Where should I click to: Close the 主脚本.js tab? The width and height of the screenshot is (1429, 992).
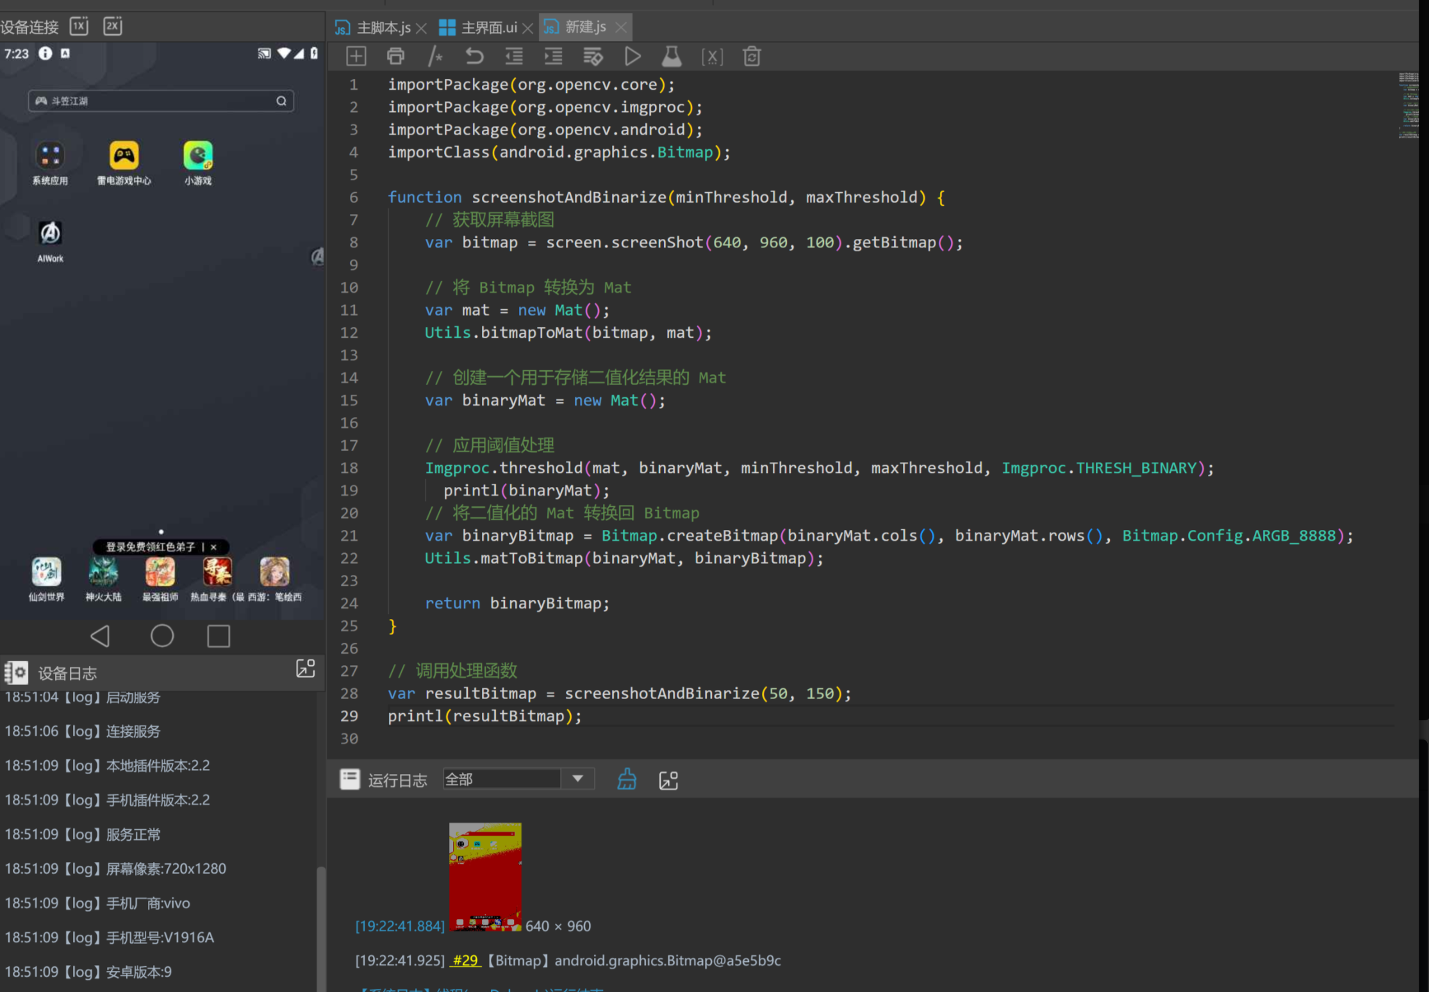point(421,28)
